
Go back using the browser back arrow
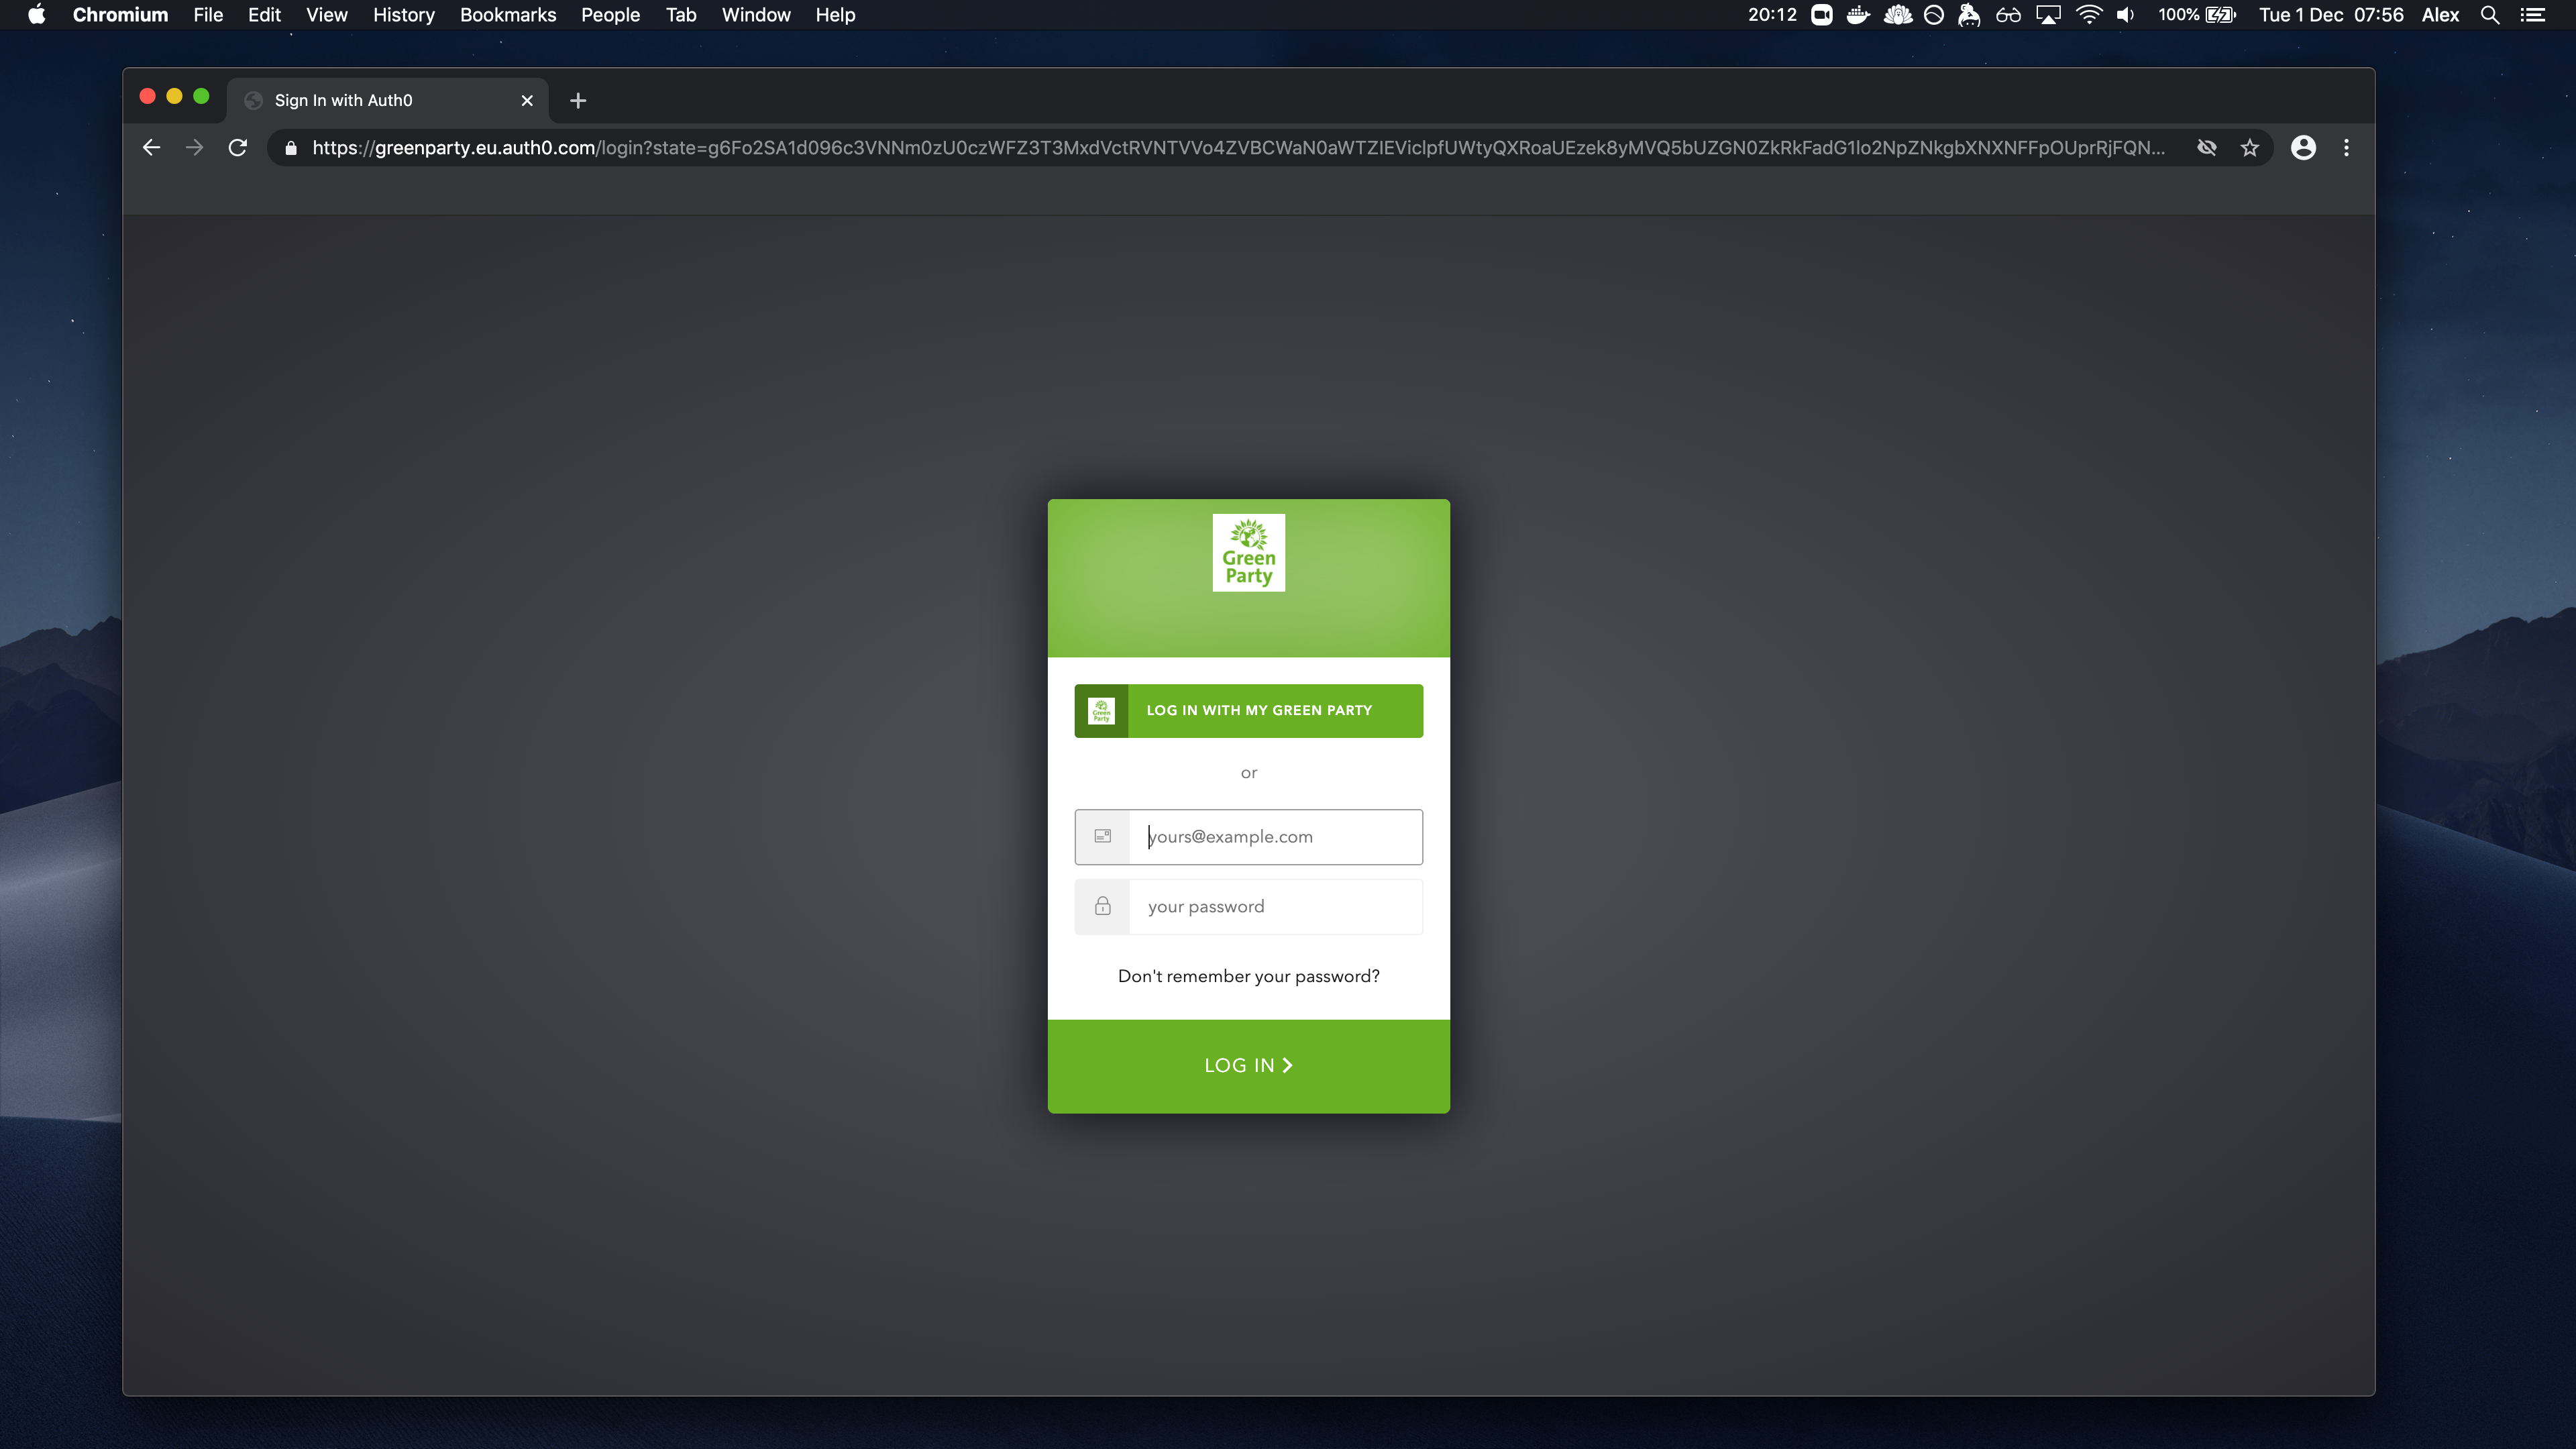tap(151, 148)
